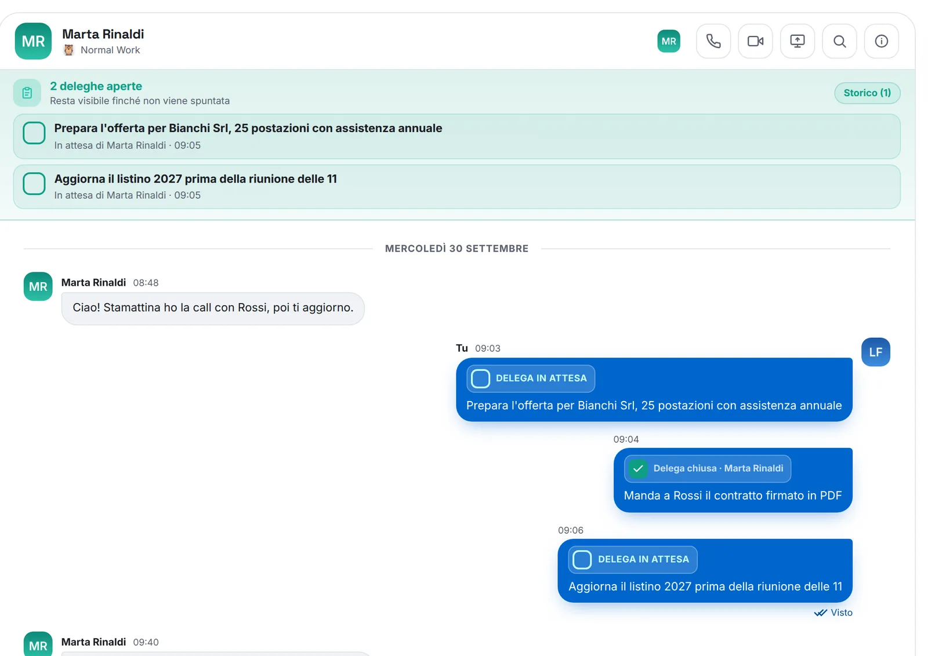Click the small MR avatar in the header

[669, 41]
